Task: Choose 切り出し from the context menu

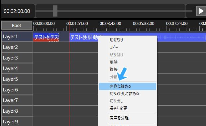Action: [128, 101]
